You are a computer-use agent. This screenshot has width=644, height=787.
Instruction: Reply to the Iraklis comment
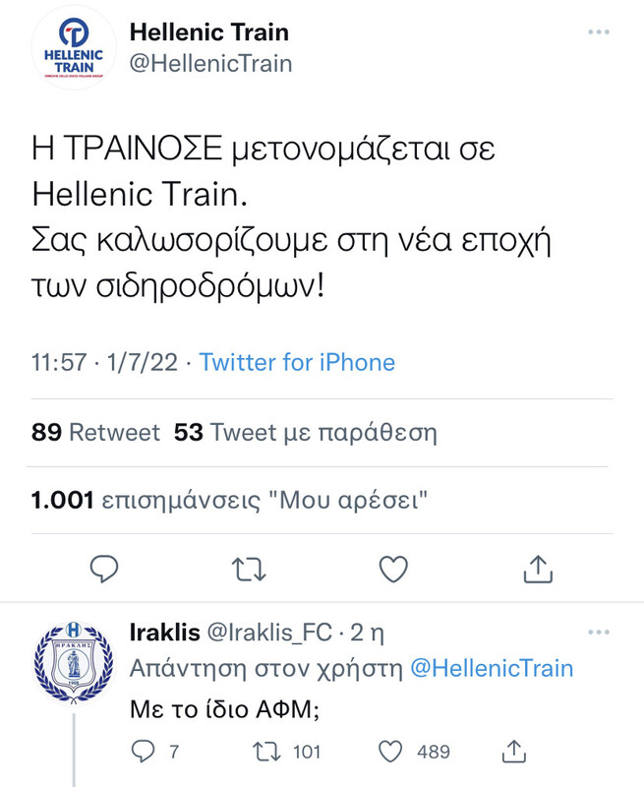click(x=144, y=753)
